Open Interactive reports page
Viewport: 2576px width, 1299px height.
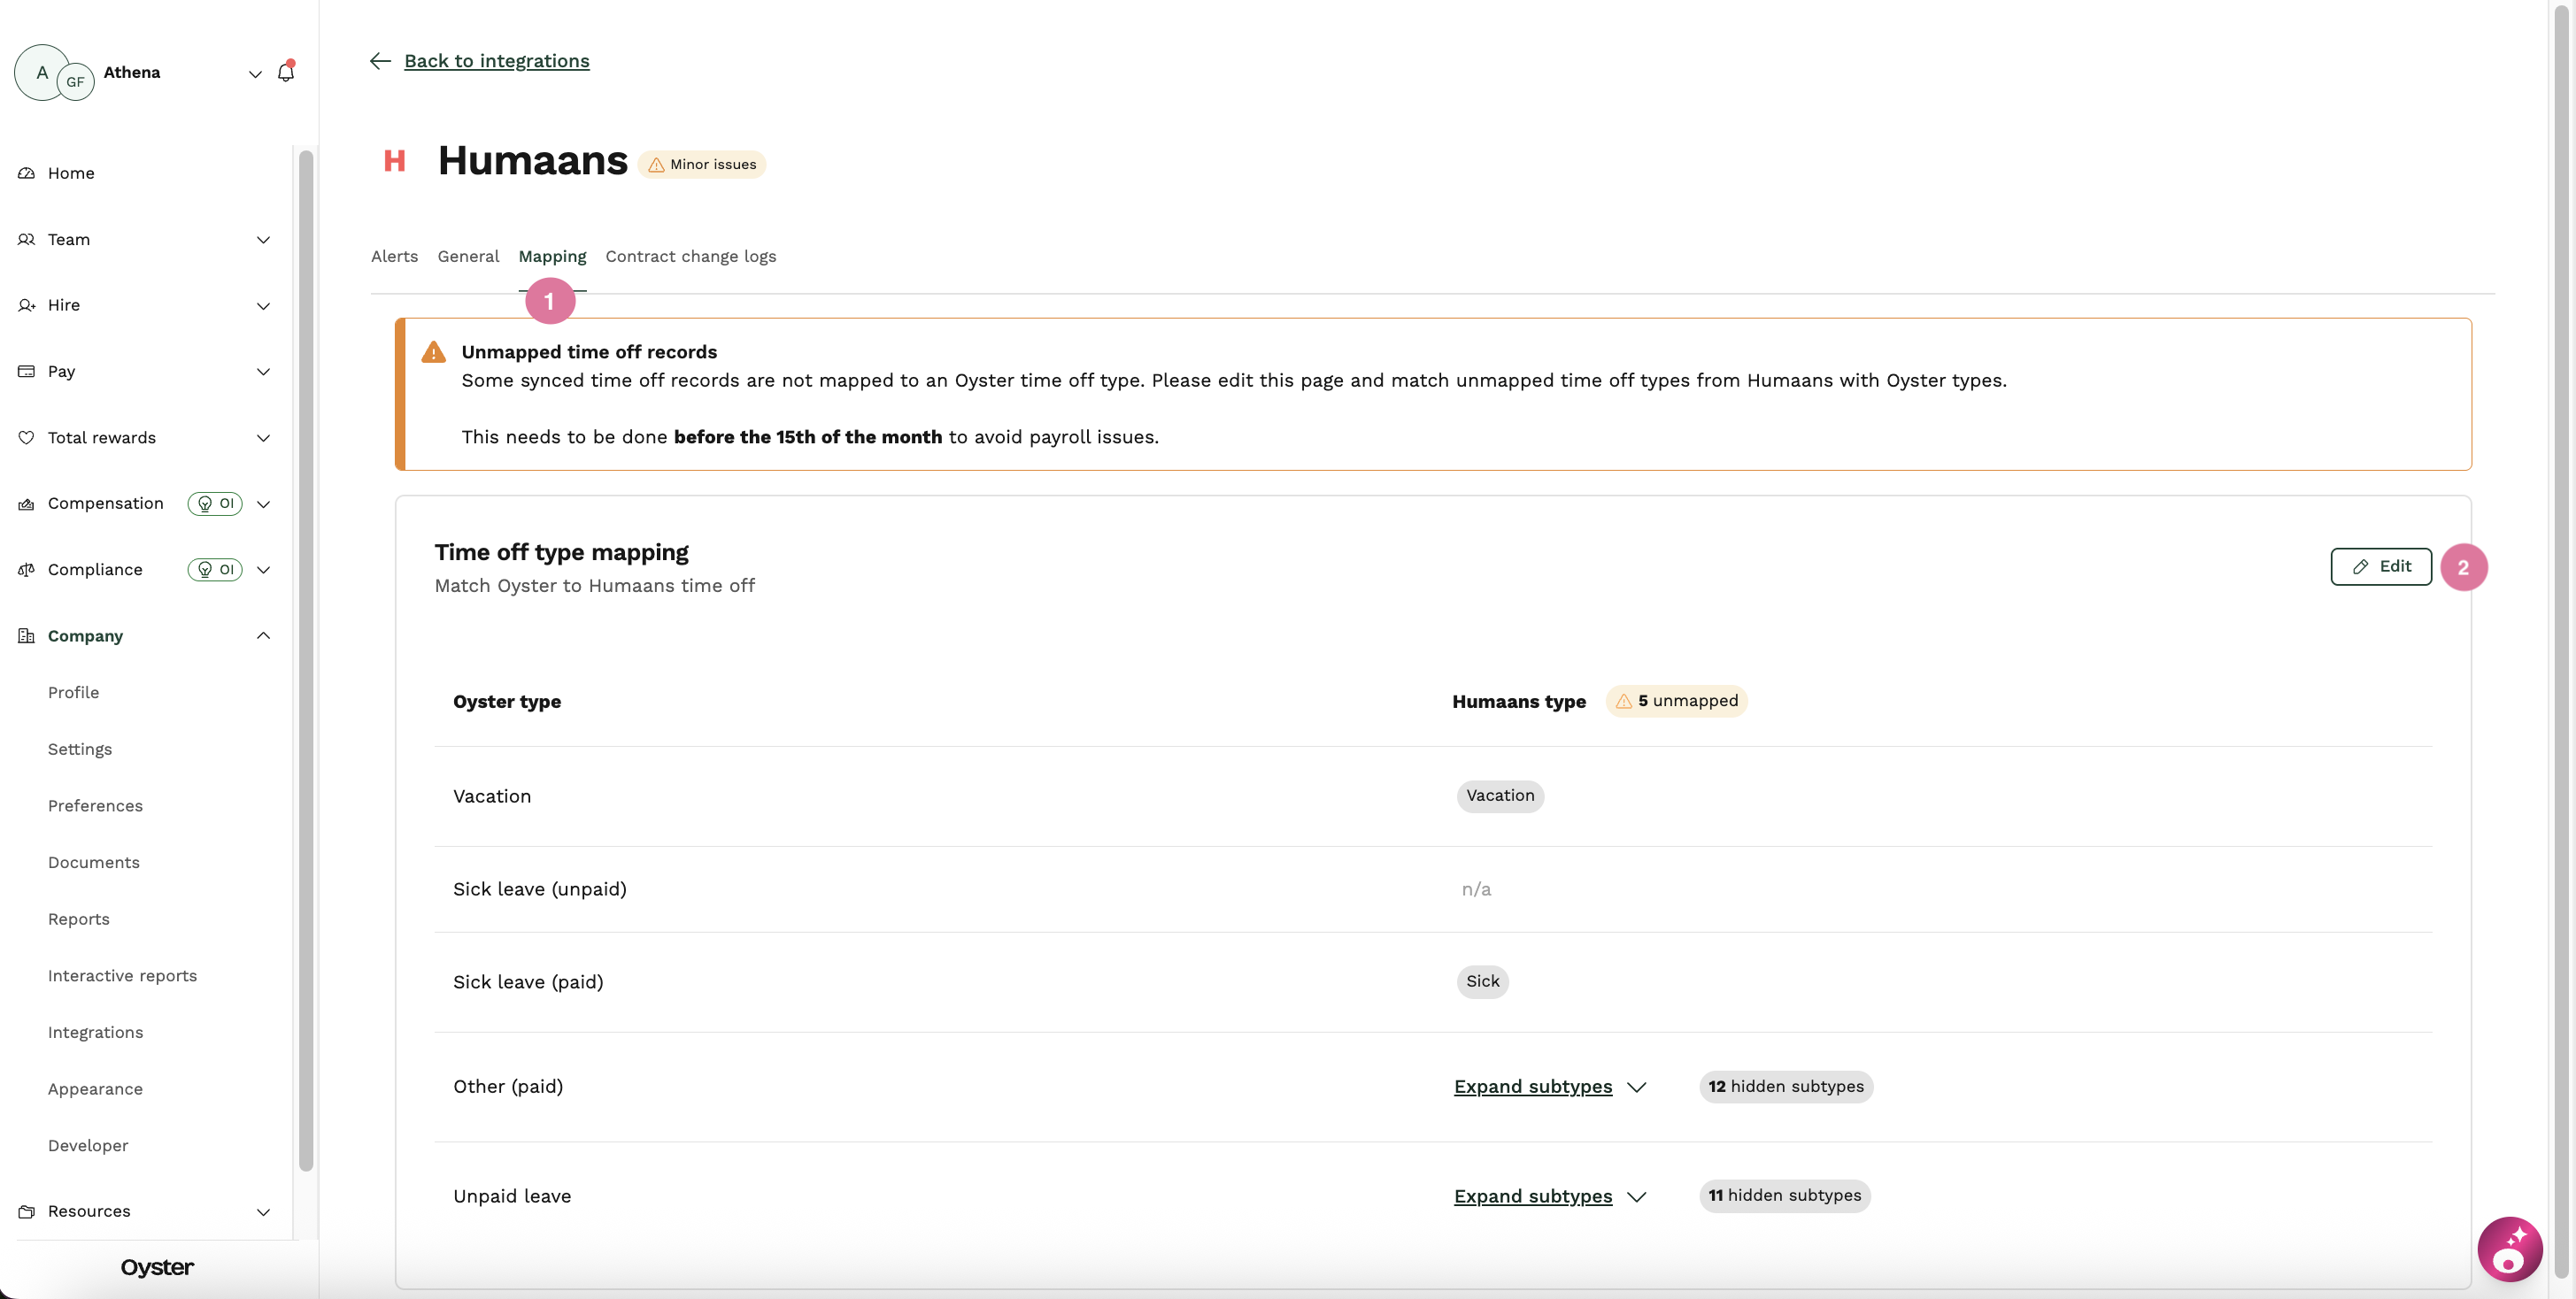[122, 975]
